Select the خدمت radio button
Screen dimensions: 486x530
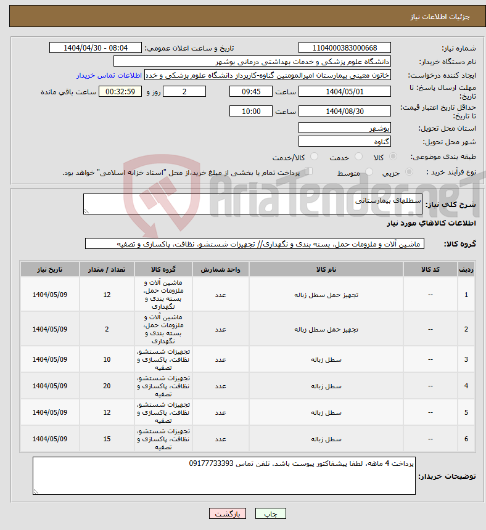(358, 157)
